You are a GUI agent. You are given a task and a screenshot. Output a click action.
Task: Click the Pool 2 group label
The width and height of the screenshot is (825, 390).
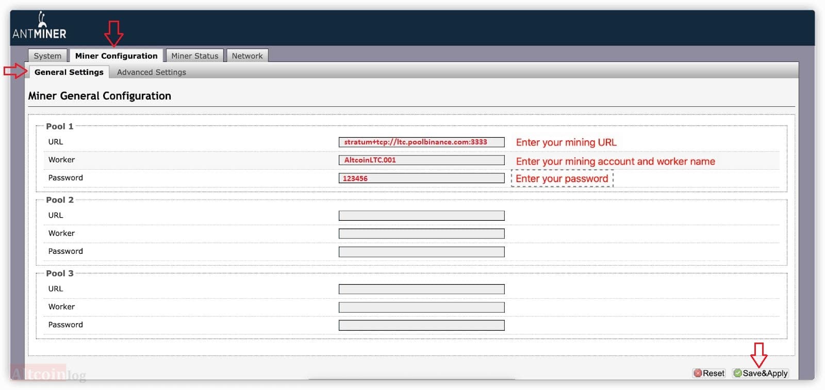60,200
